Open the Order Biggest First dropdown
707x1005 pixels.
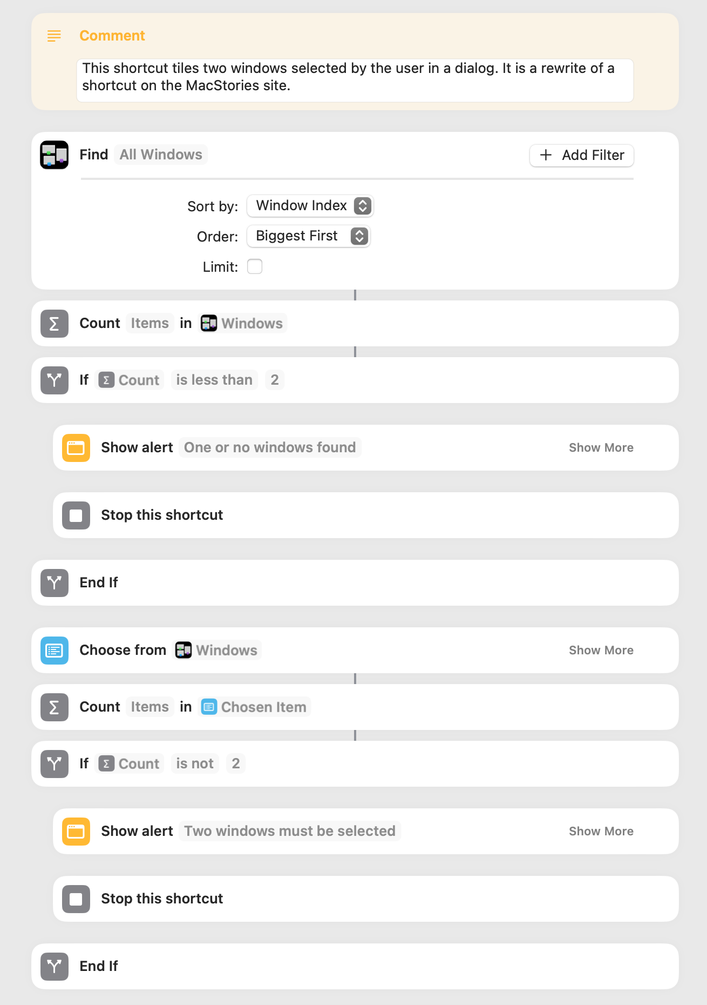point(308,236)
